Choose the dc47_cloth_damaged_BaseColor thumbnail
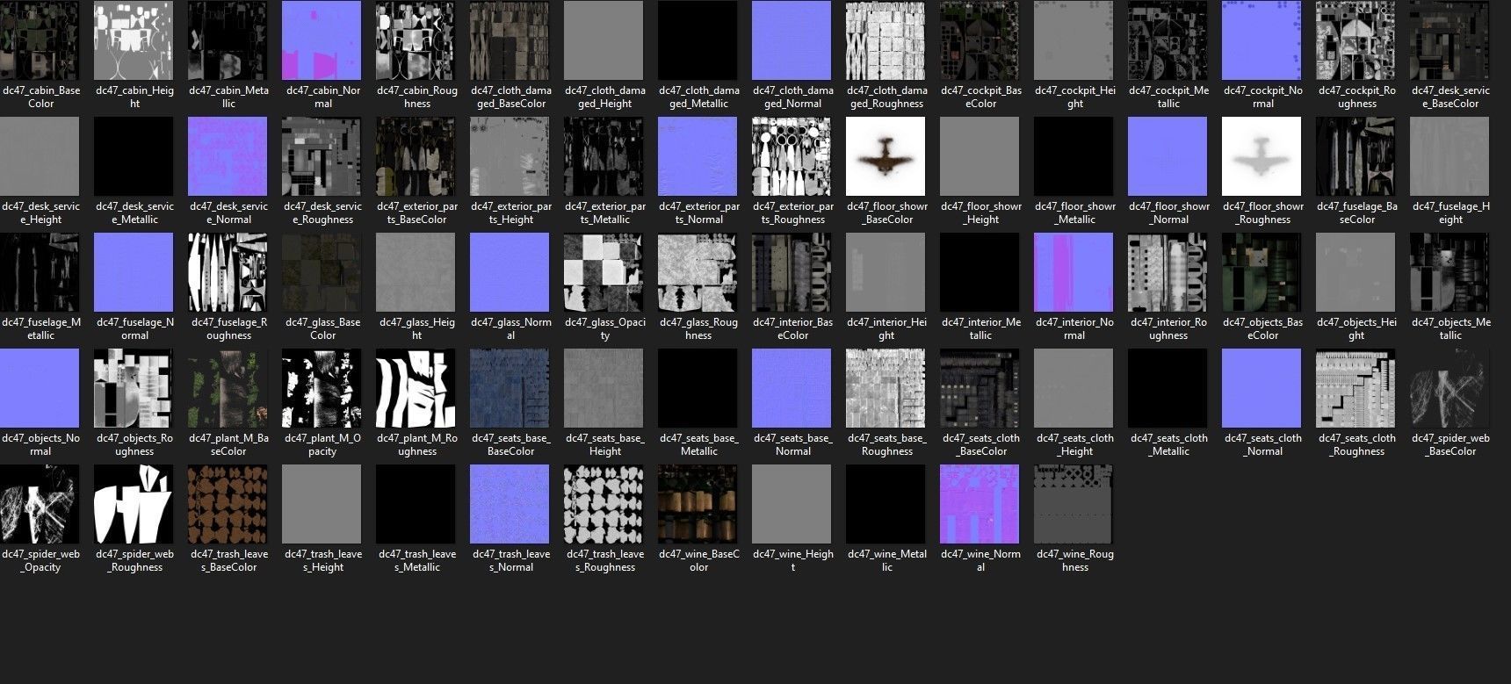The width and height of the screenshot is (1511, 684). 510,40
